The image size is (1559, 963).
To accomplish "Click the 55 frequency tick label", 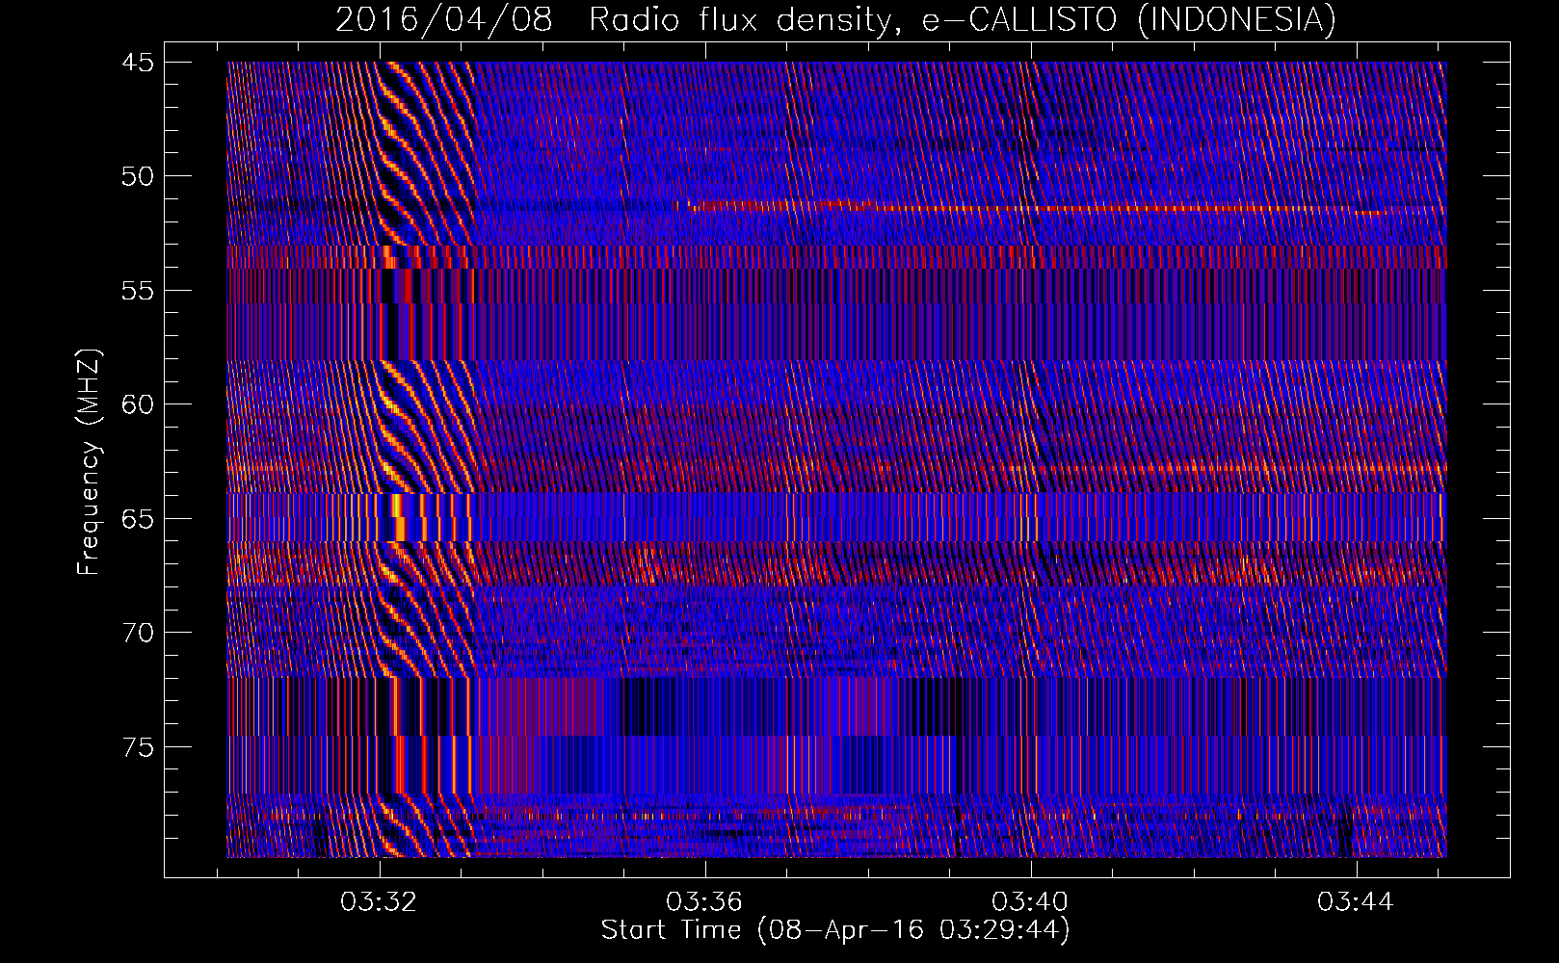I will tap(138, 291).
